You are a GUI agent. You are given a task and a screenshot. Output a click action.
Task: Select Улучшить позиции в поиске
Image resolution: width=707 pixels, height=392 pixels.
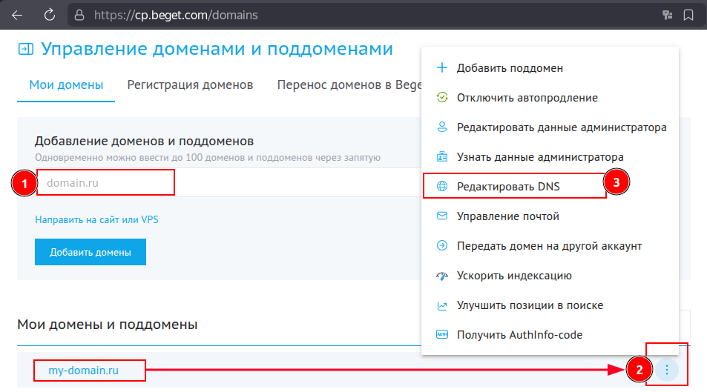tap(550, 305)
